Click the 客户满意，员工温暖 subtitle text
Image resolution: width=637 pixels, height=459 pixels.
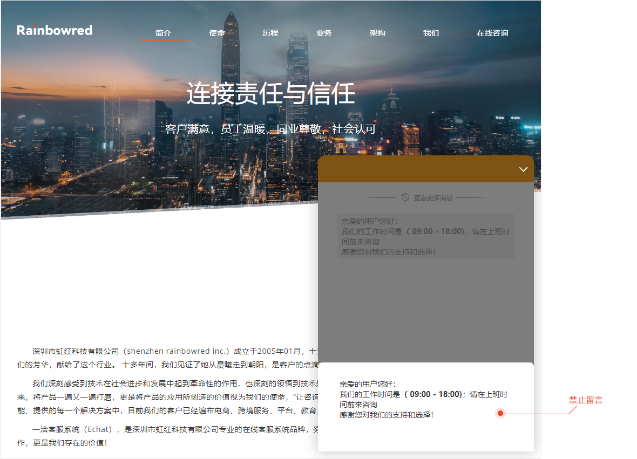point(271,129)
